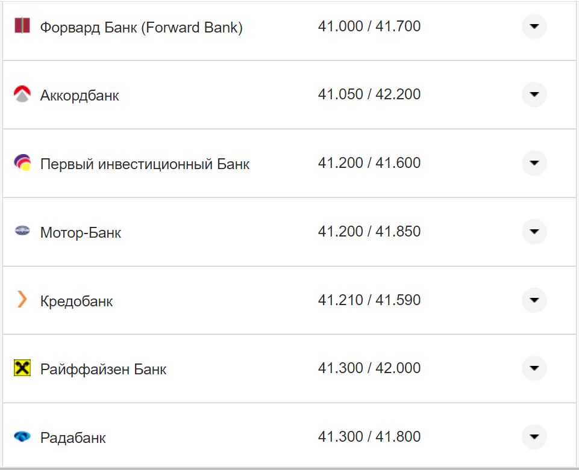
Task: Click the Радабанк eye-shaped logo icon
Action: (x=21, y=436)
